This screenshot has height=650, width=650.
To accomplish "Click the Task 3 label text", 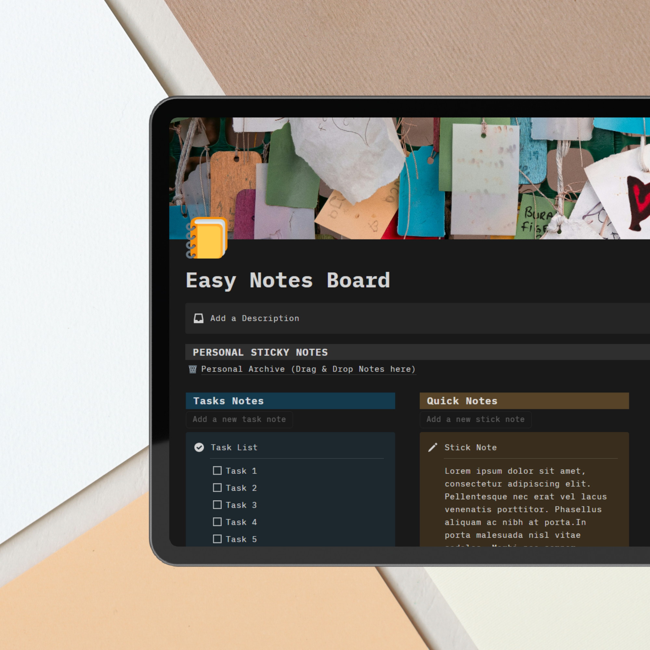I will tap(241, 505).
